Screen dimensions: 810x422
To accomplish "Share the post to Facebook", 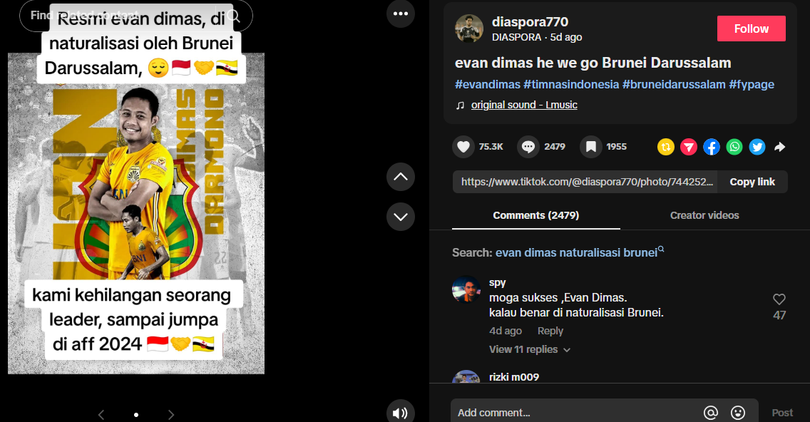I will click(x=712, y=148).
